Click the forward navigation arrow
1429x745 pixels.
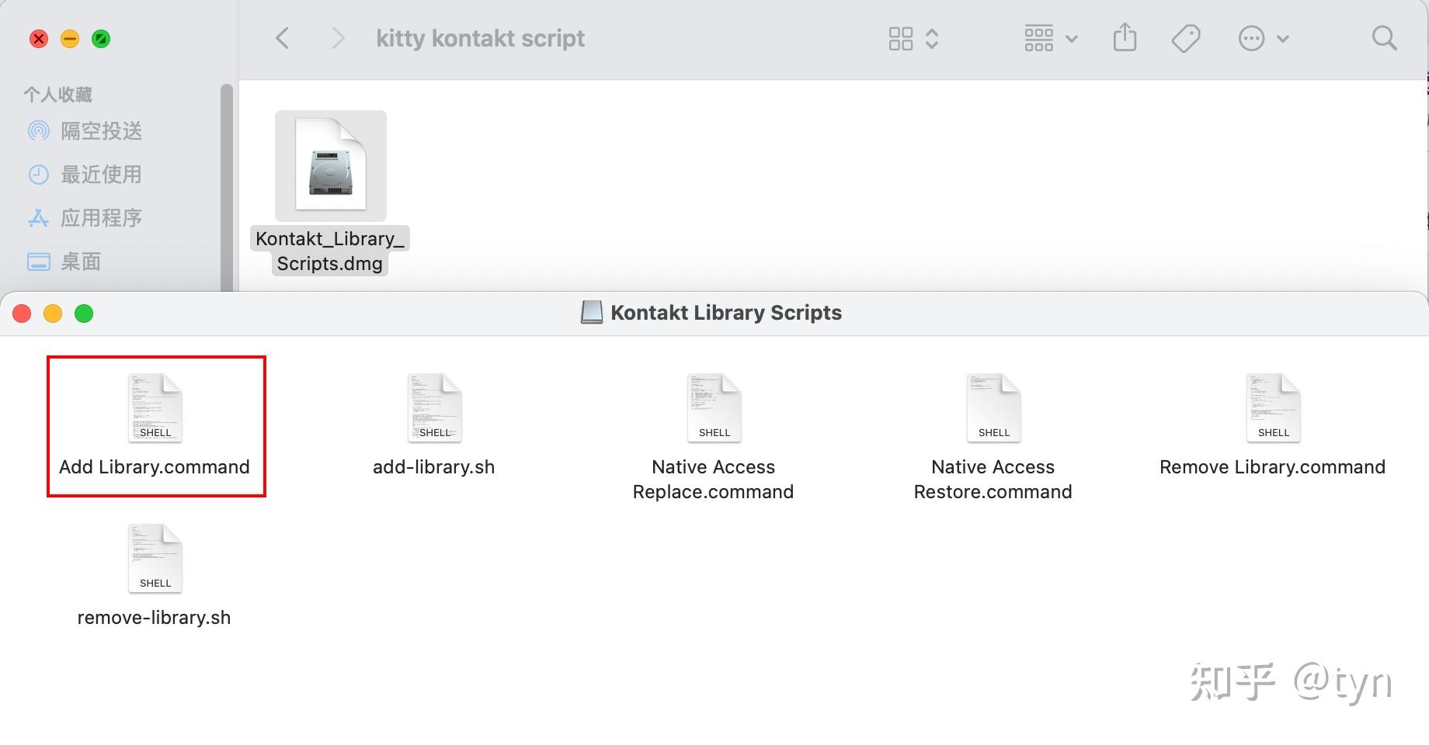pos(337,37)
